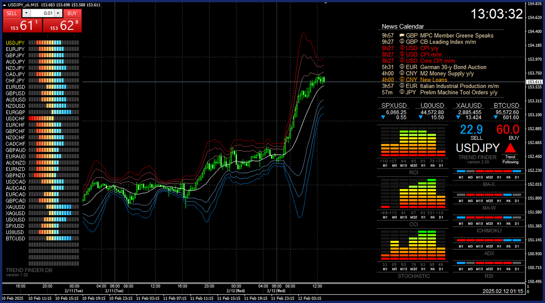The height and width of the screenshot is (303, 545).
Task: Click the info icon for JPY Prelim Machine Tool Orders
Action: pyautogui.click(x=402, y=93)
